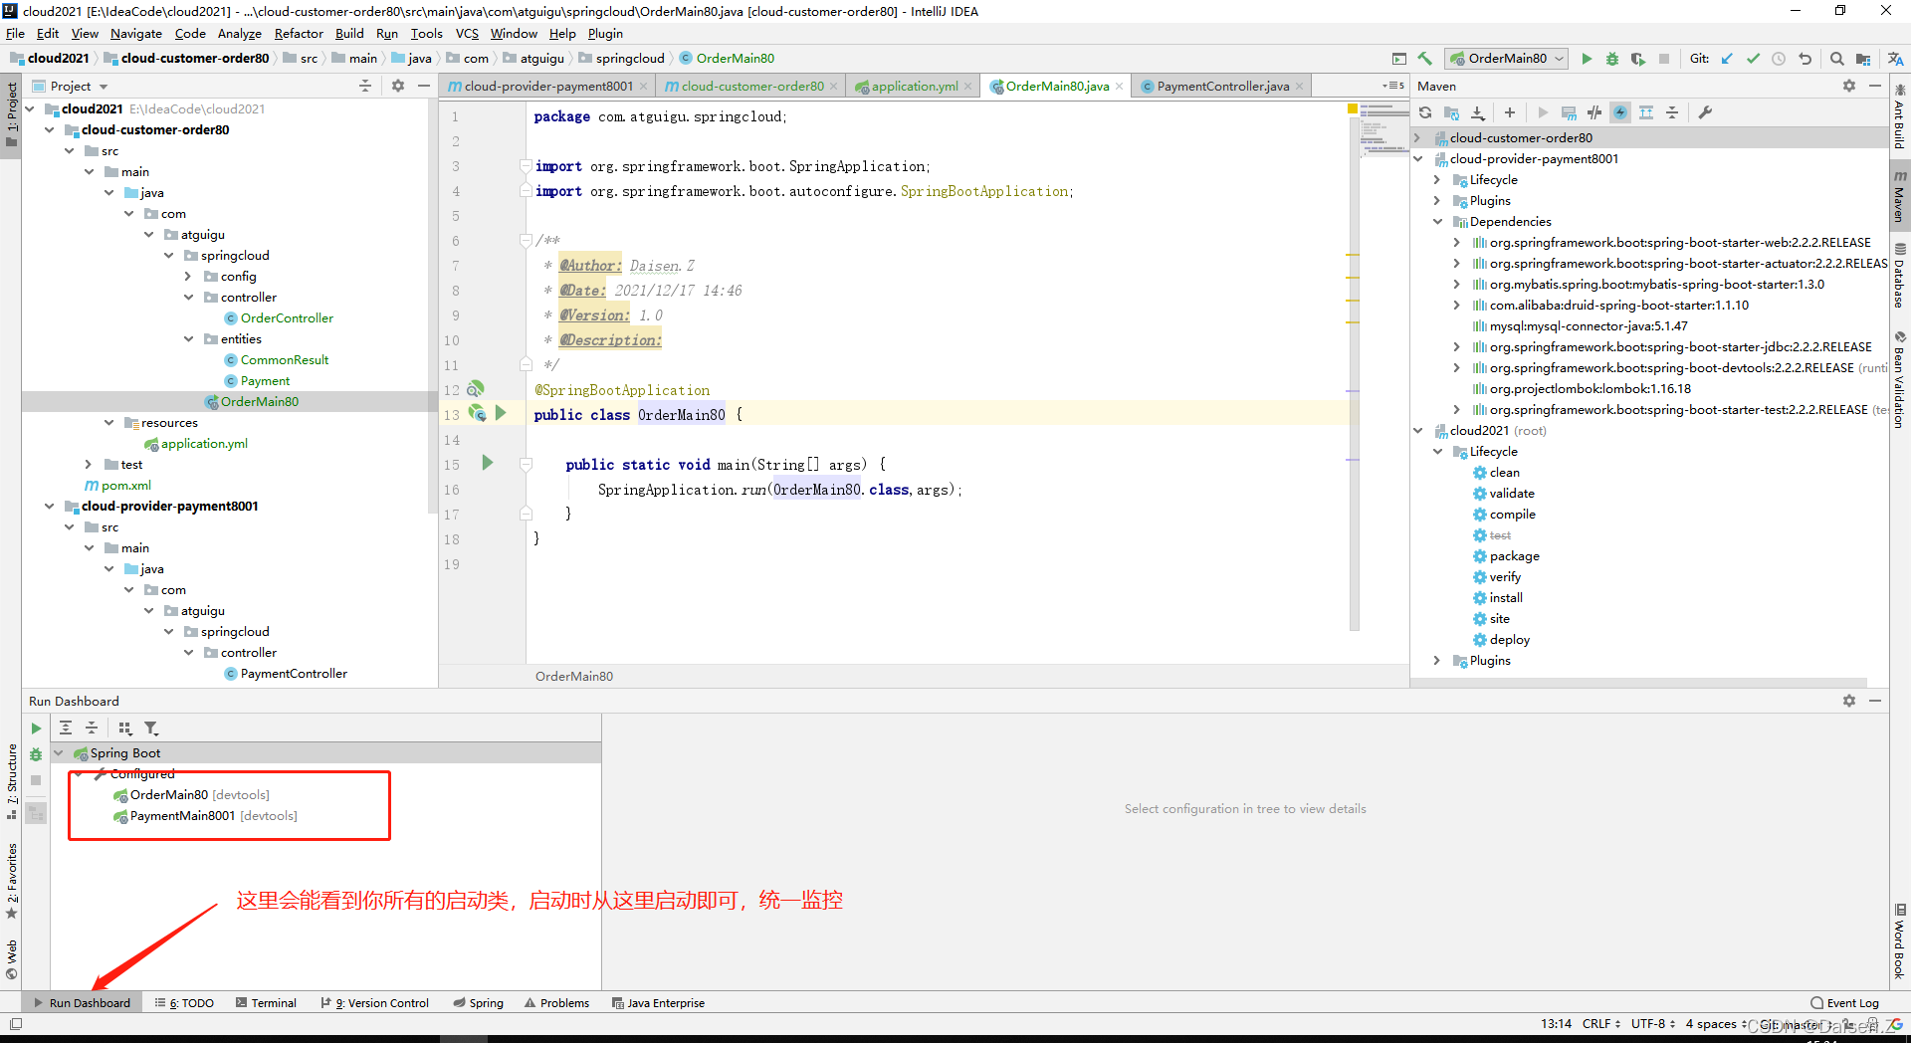This screenshot has height=1043, width=1911.
Task: Switch to application.yml editor tab
Action: (914, 87)
